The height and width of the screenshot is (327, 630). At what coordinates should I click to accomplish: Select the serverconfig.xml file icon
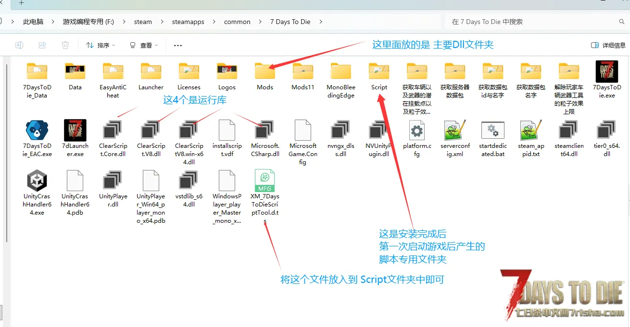tap(454, 130)
